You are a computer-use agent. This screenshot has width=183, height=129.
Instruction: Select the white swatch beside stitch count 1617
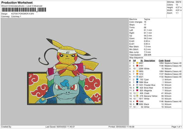pos(137,99)
